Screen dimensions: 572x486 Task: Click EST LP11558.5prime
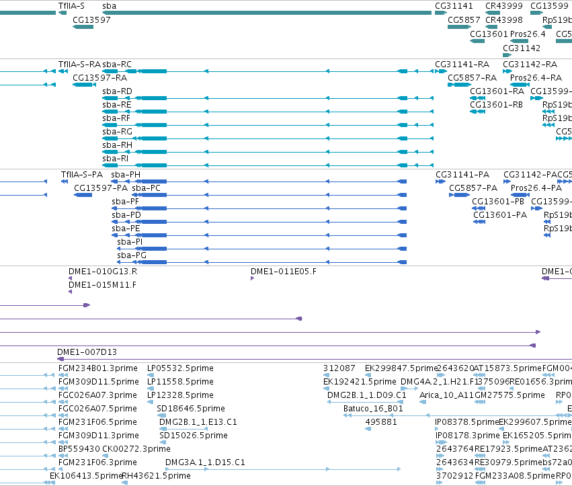pos(180,382)
